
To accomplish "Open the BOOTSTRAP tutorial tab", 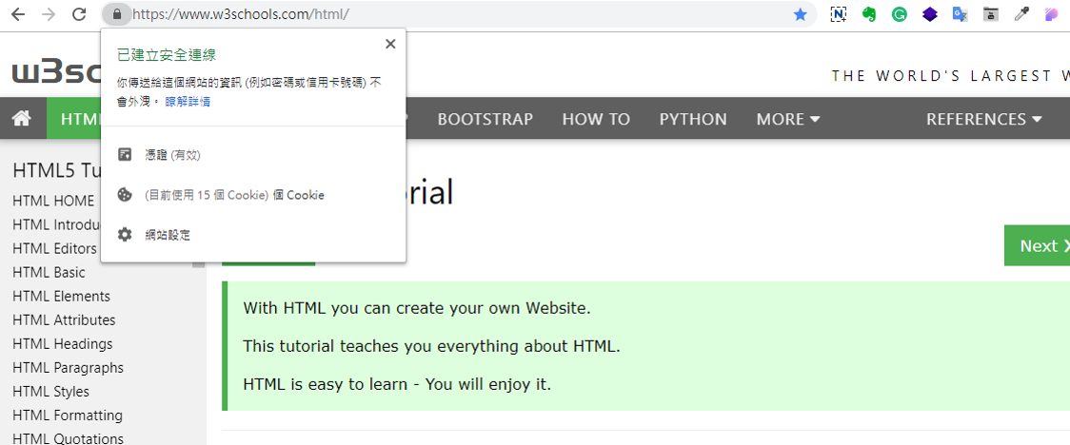I will (485, 119).
